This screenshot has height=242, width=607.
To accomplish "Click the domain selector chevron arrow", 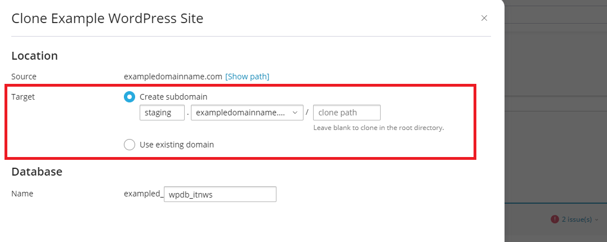I will click(x=295, y=113).
